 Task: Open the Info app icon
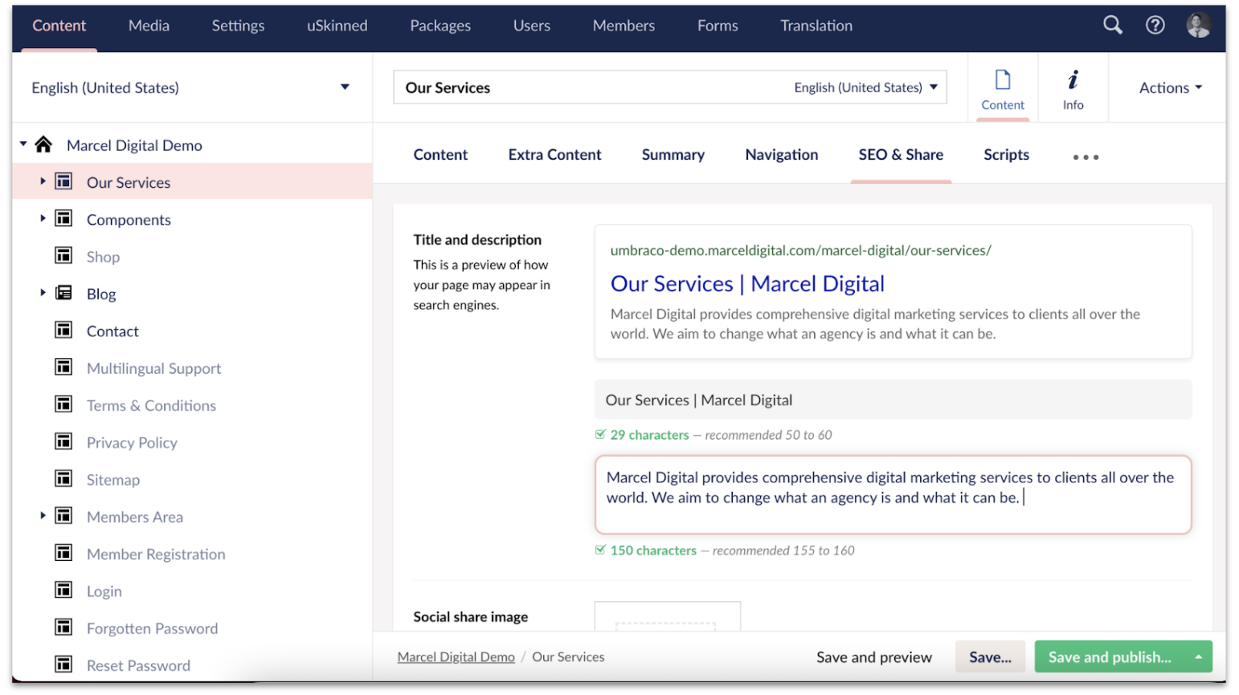pos(1073,79)
